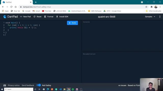Open File Explorer from the taskbar
Screen dimensions: 163x91
[x=64, y=89]
